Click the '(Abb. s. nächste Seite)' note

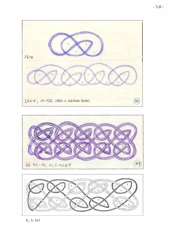72,101
